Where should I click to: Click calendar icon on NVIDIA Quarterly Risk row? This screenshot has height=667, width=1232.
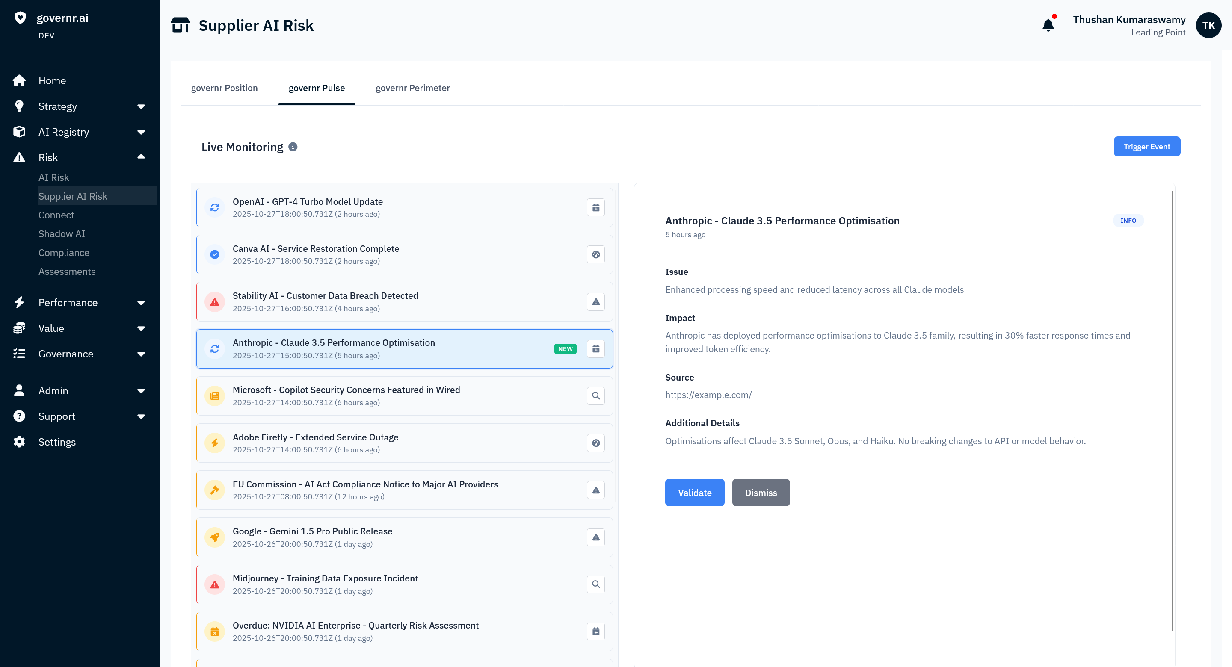click(x=595, y=632)
